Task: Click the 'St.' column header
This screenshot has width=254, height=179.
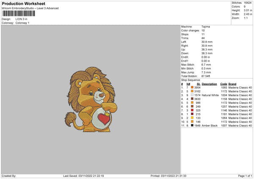Action: point(199,84)
